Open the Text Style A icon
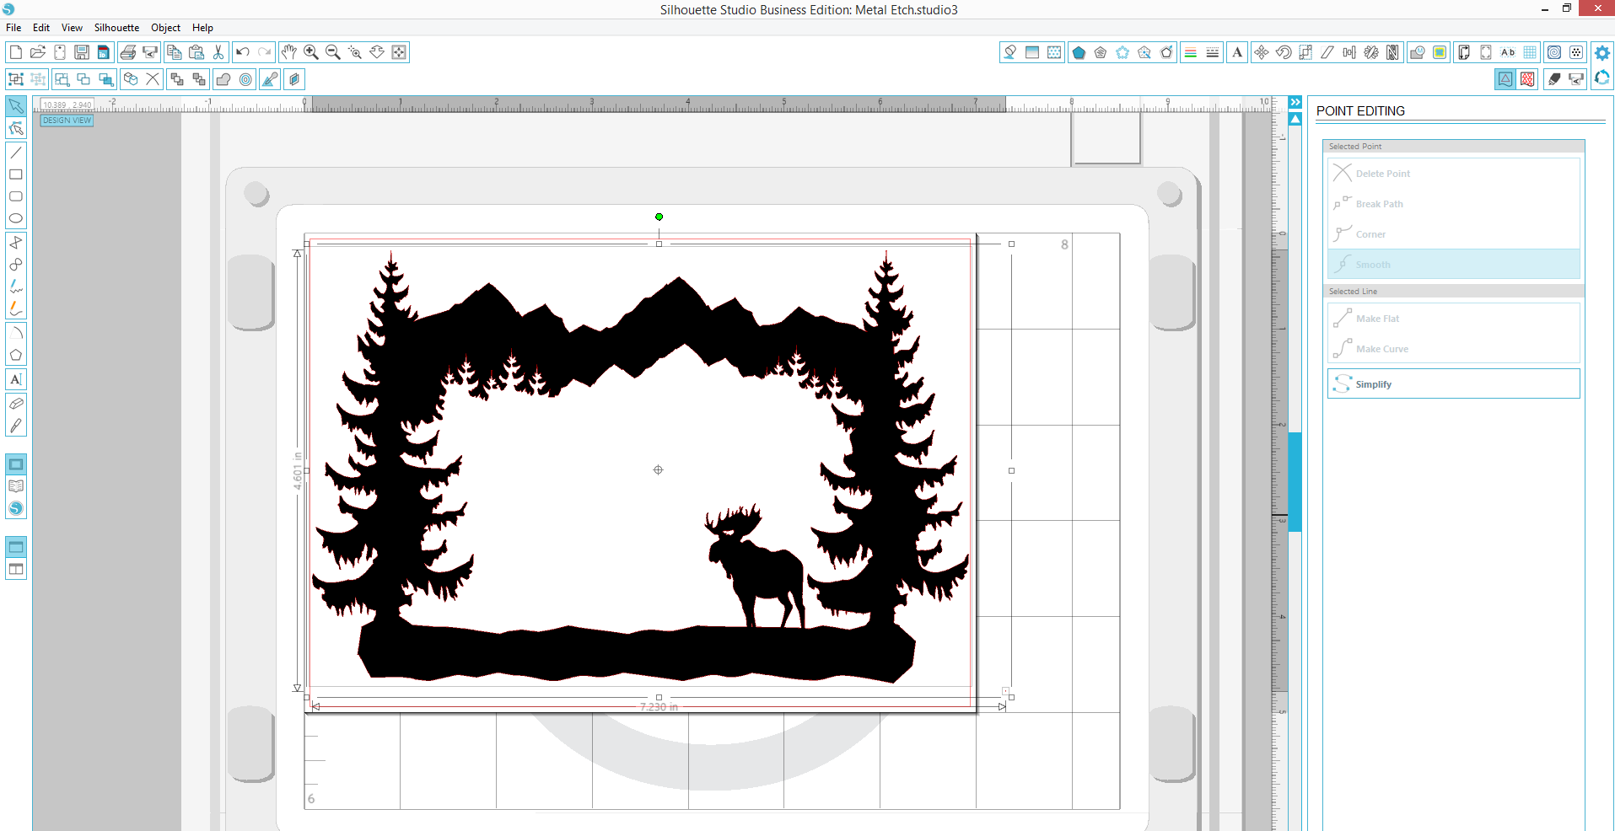The image size is (1615, 831). (x=1237, y=52)
